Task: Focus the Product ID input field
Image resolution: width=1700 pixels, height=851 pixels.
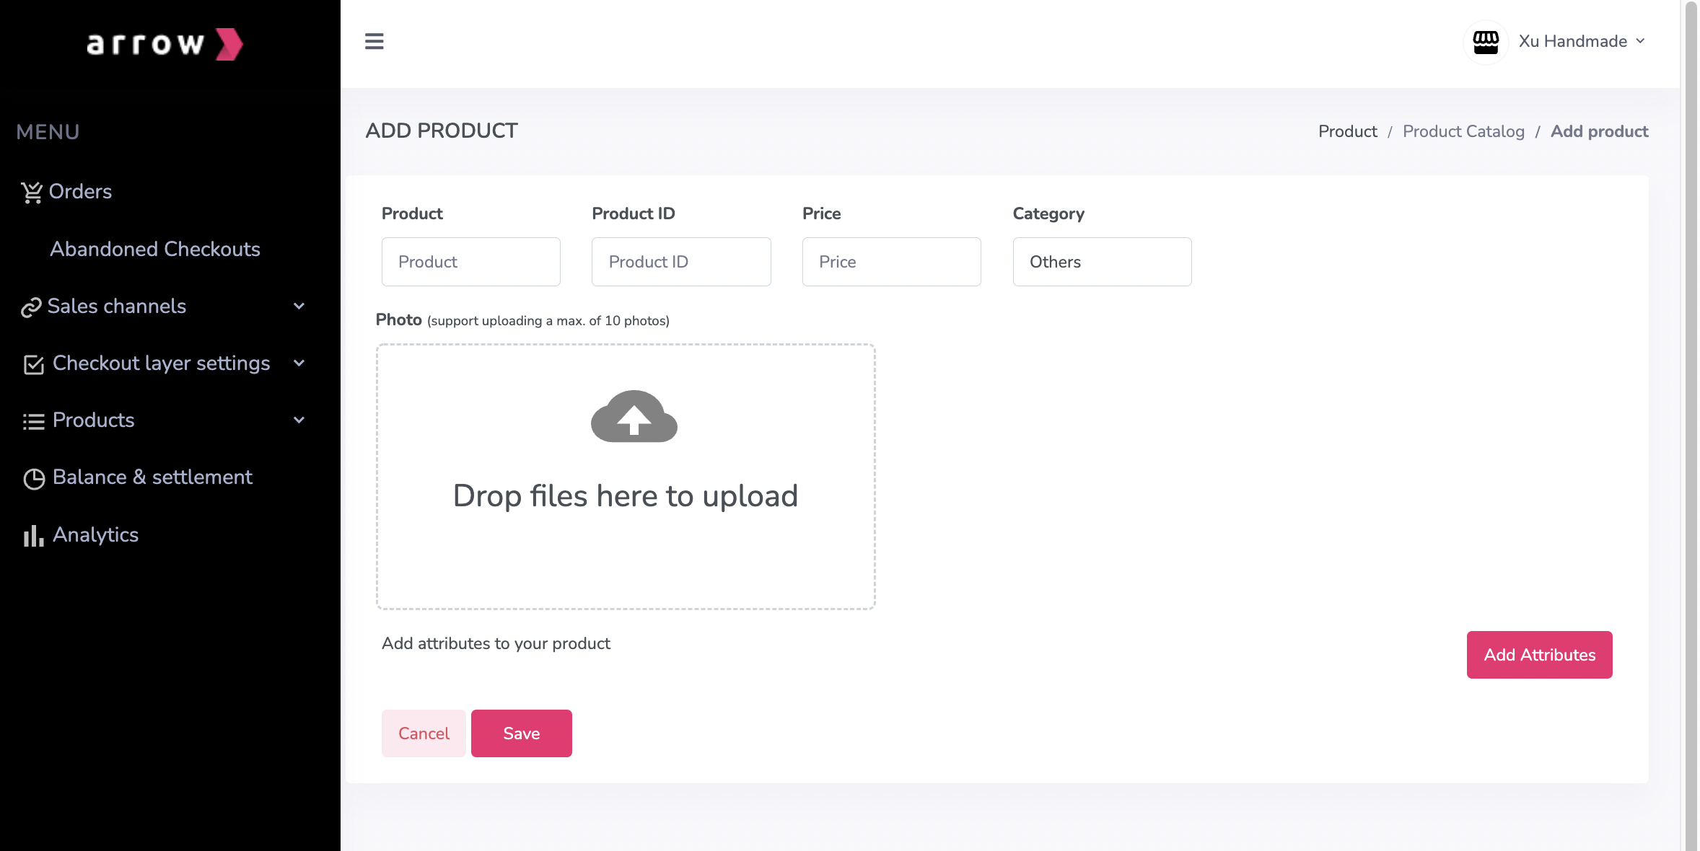Action: click(x=680, y=262)
